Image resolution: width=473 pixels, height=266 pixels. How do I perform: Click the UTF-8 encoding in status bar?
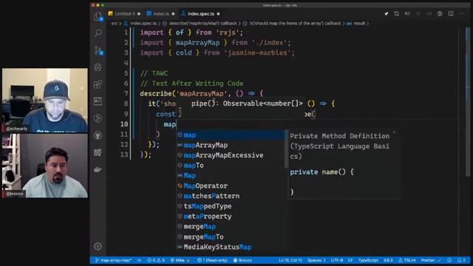pos(337,260)
